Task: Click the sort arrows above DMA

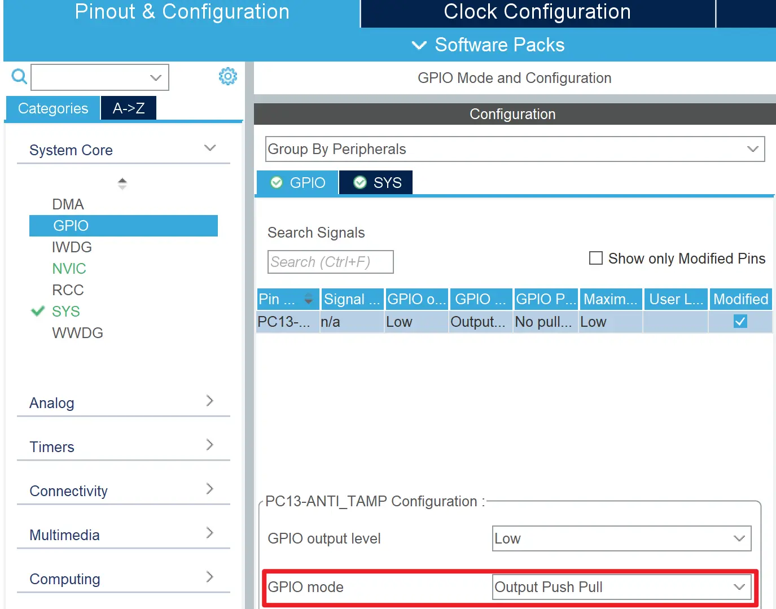Action: click(x=122, y=183)
